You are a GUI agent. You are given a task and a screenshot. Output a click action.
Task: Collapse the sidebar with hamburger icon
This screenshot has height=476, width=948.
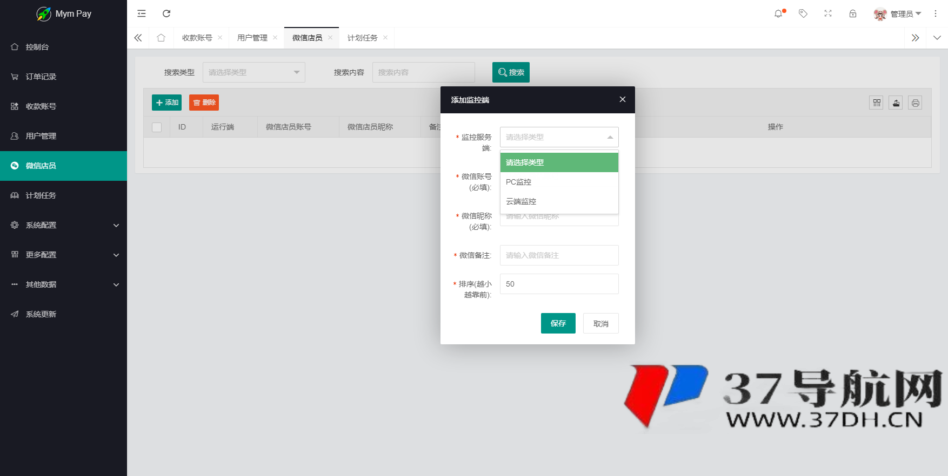tap(142, 13)
